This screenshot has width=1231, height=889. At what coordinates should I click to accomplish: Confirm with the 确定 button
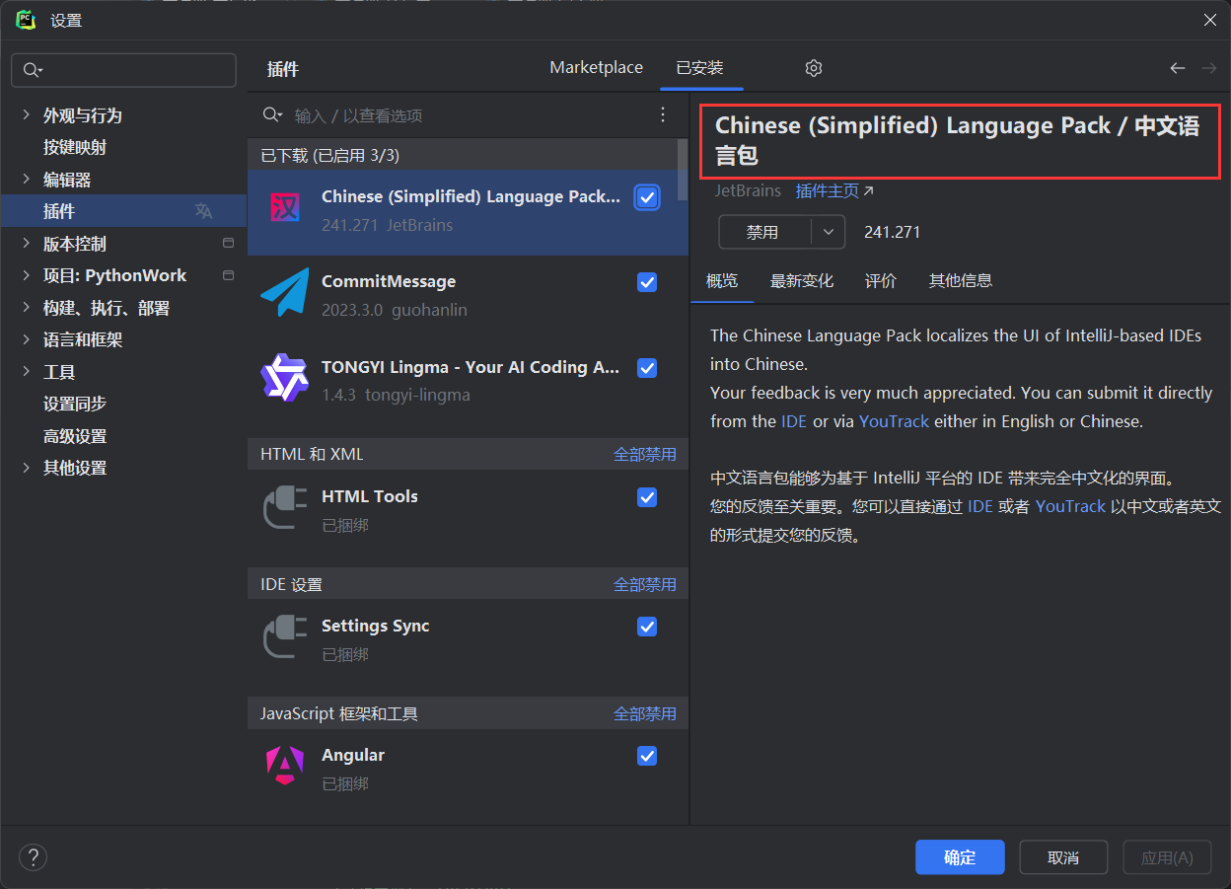tap(960, 857)
